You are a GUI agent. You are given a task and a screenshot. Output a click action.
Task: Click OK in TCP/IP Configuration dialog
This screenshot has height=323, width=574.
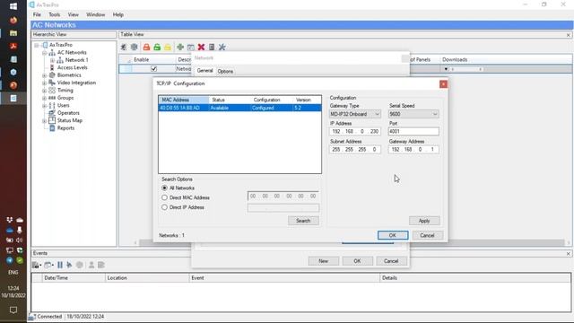click(x=393, y=235)
